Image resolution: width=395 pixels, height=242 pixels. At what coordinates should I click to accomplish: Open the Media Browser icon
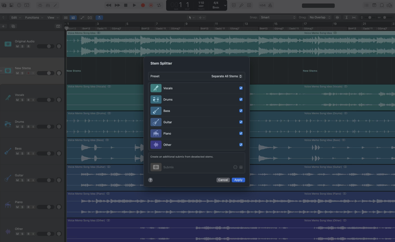390,5
